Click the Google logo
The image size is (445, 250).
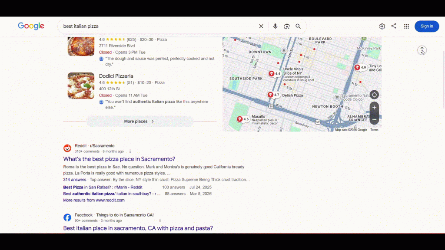[x=31, y=26]
